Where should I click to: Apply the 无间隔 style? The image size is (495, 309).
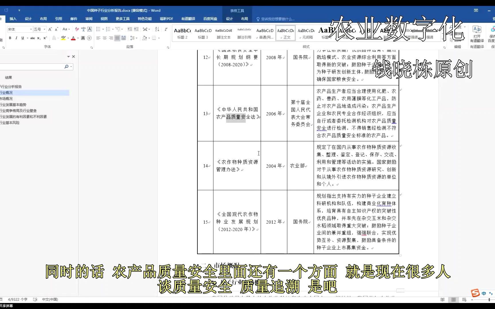pyautogui.click(x=306, y=33)
